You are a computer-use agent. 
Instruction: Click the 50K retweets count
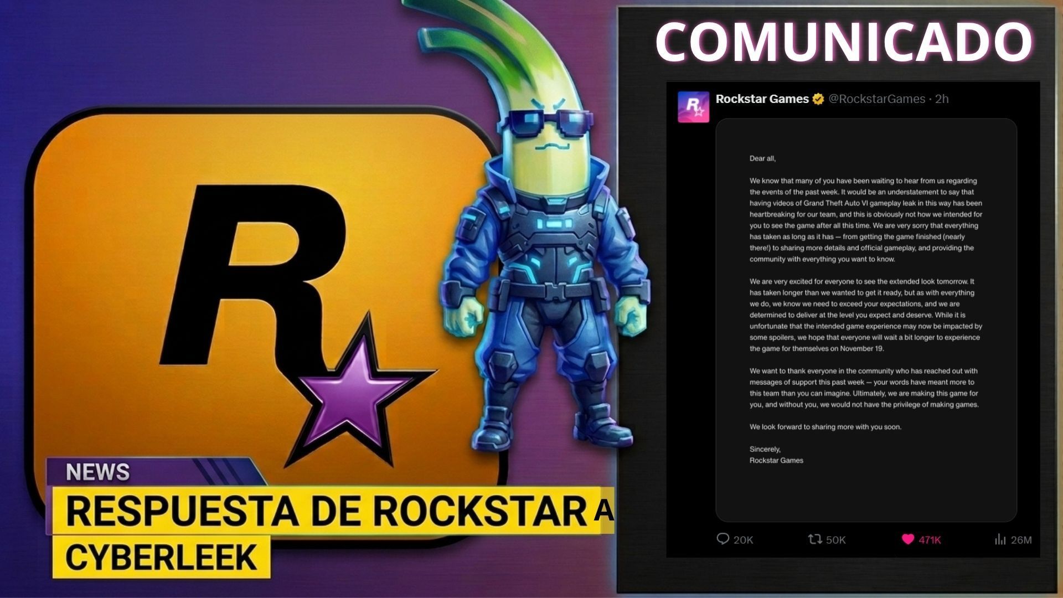835,540
